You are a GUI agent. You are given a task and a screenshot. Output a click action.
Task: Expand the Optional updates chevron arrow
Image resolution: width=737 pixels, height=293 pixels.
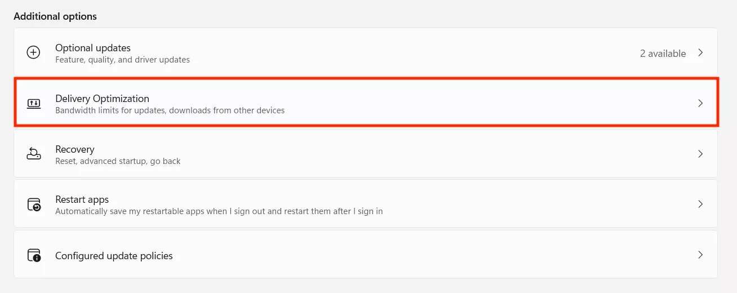(700, 53)
